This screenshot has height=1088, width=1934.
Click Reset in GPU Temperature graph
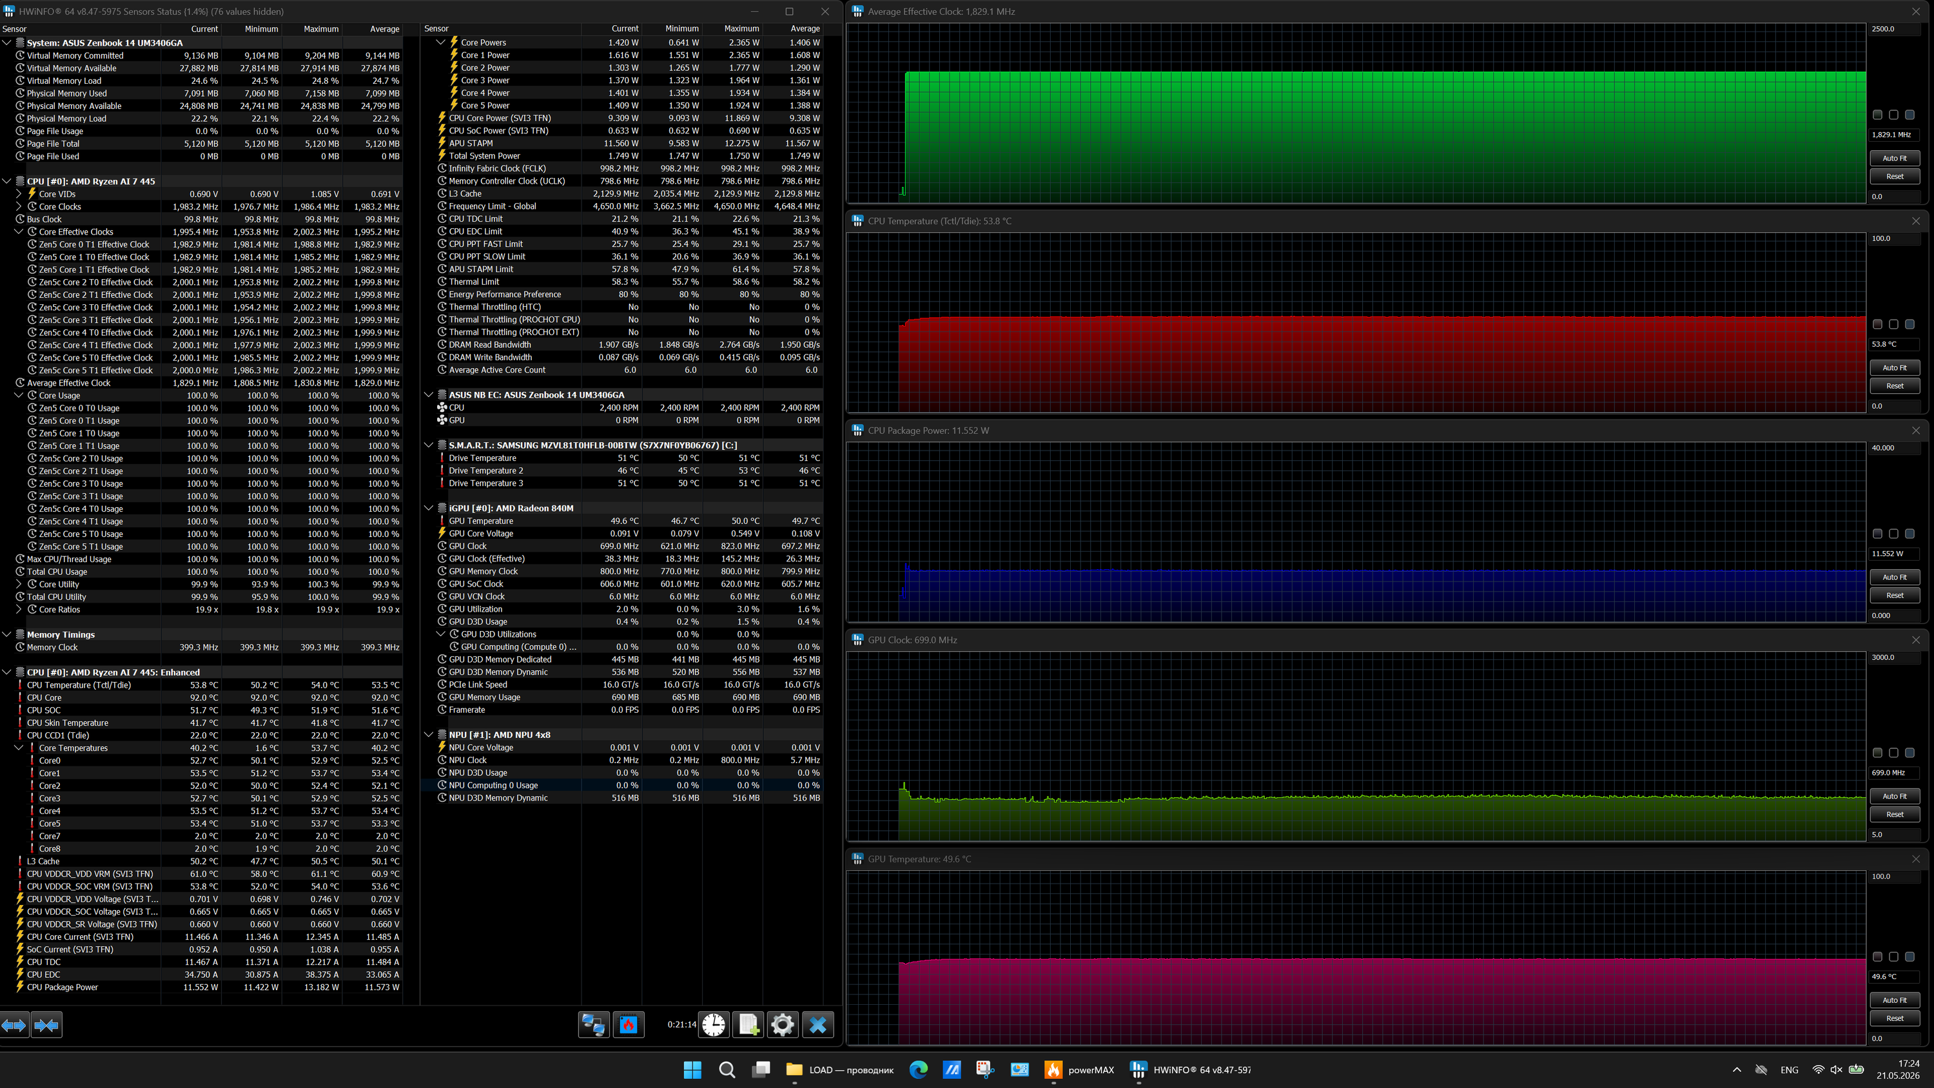(x=1894, y=1018)
